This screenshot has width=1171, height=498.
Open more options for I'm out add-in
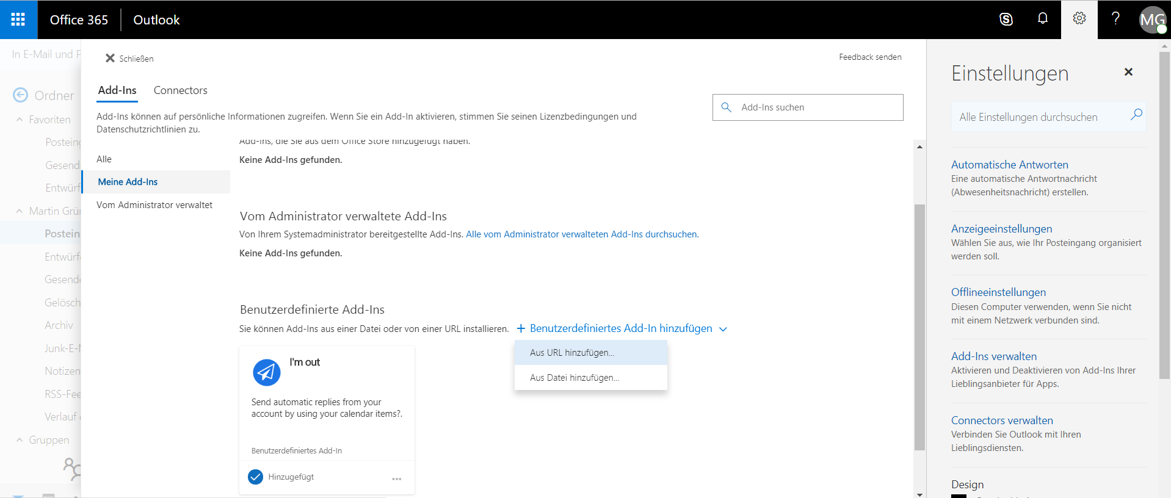point(397,478)
